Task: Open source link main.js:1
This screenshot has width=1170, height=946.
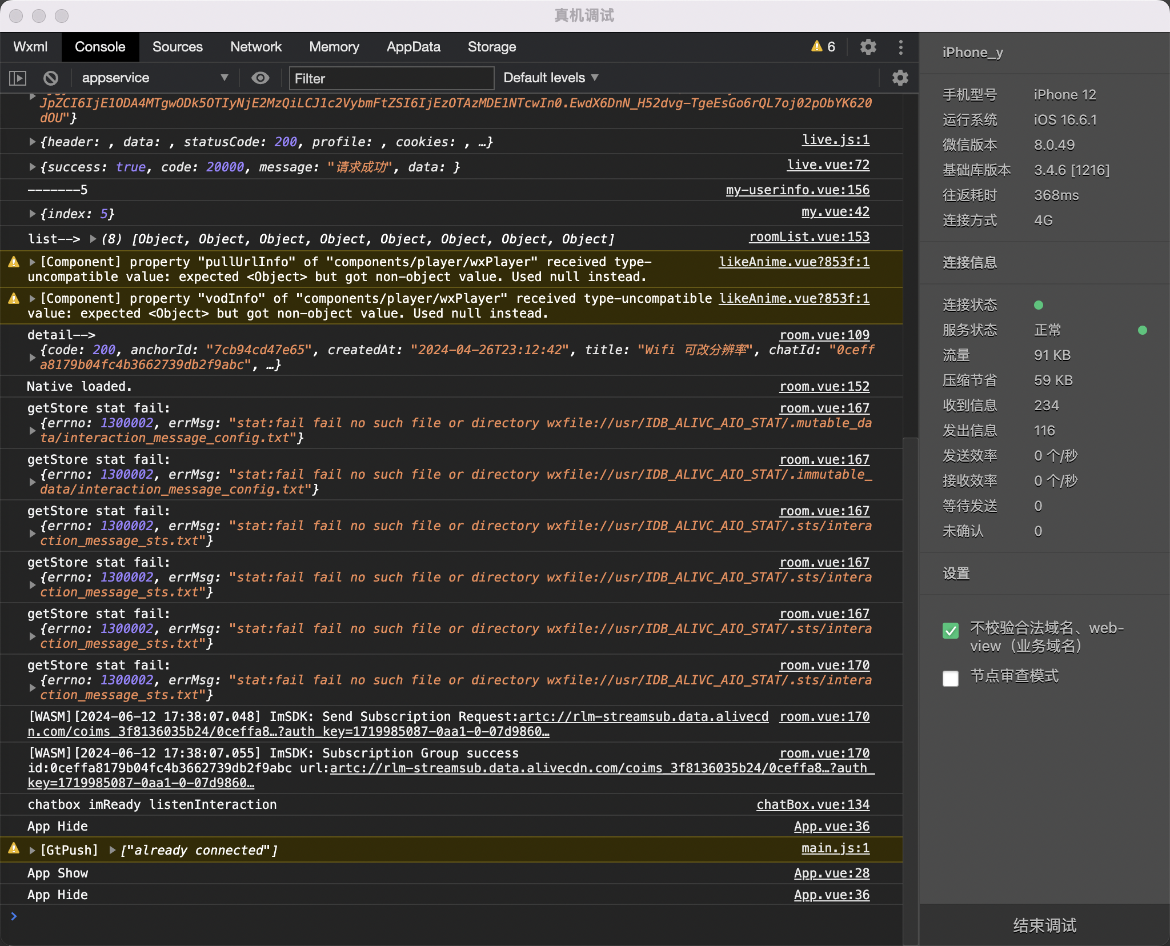Action: point(835,848)
